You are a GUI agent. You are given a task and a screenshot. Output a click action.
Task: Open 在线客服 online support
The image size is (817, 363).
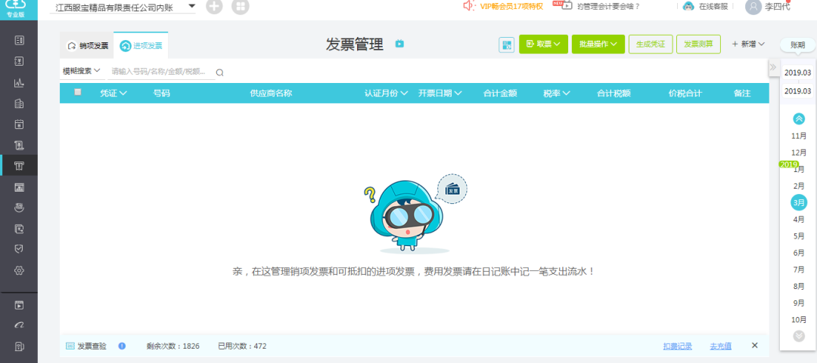click(x=702, y=7)
